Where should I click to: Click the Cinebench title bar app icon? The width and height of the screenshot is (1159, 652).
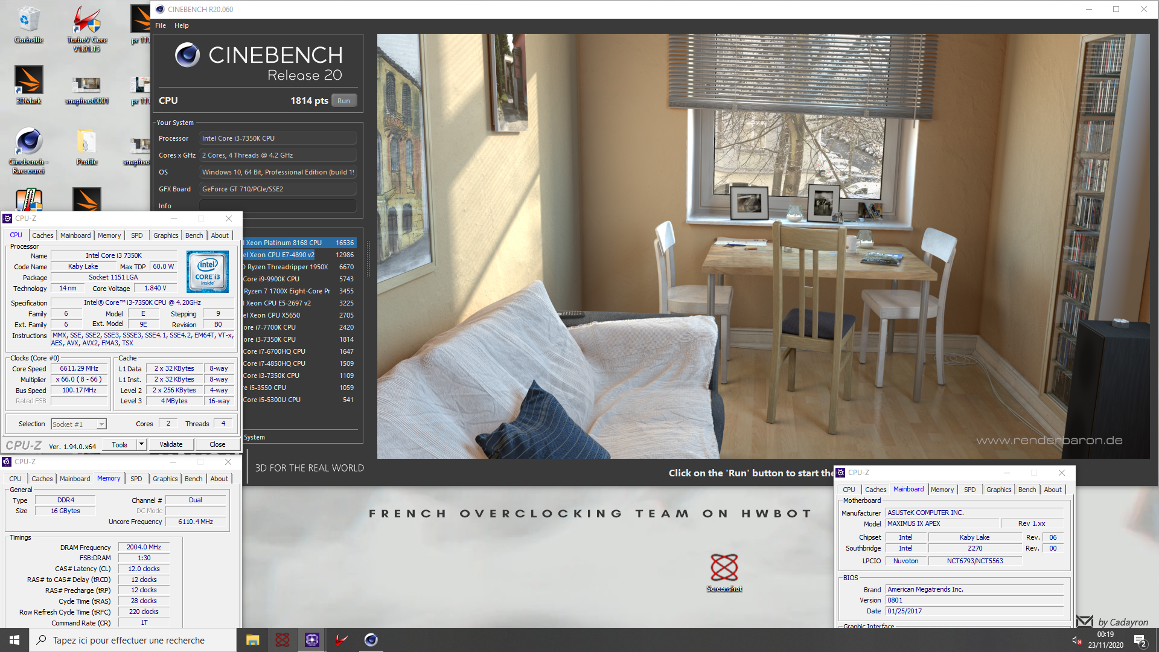(x=160, y=9)
